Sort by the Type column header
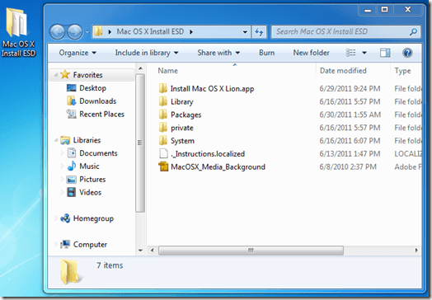 (402, 71)
